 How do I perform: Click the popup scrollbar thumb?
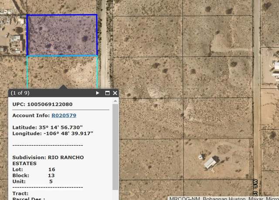115,147
